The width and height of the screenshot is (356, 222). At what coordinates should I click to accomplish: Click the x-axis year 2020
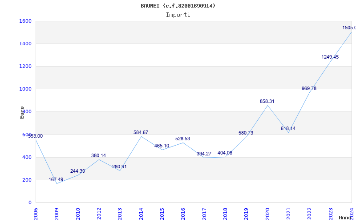[267, 214]
